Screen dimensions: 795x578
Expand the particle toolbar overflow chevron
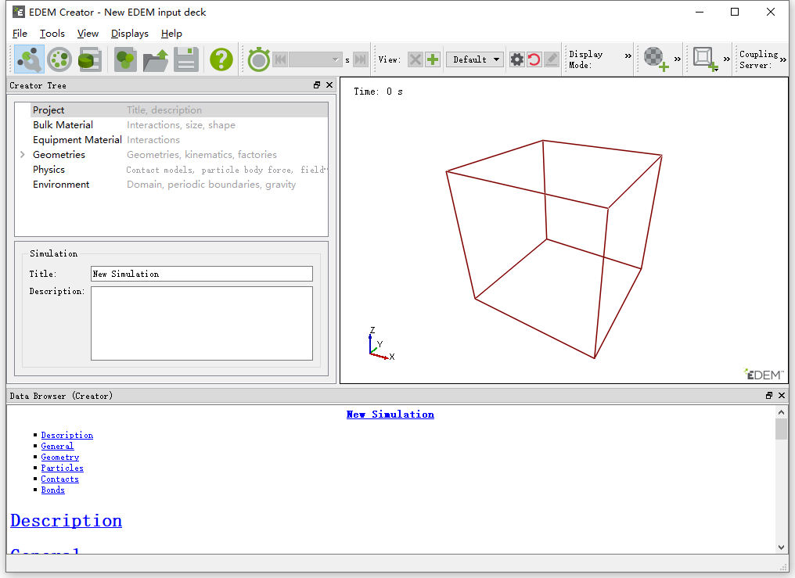tap(678, 59)
